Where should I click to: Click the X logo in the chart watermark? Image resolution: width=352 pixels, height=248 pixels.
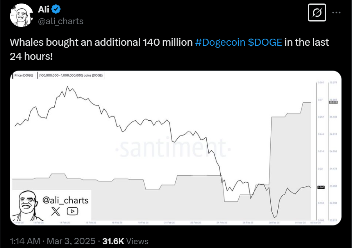click(56, 211)
